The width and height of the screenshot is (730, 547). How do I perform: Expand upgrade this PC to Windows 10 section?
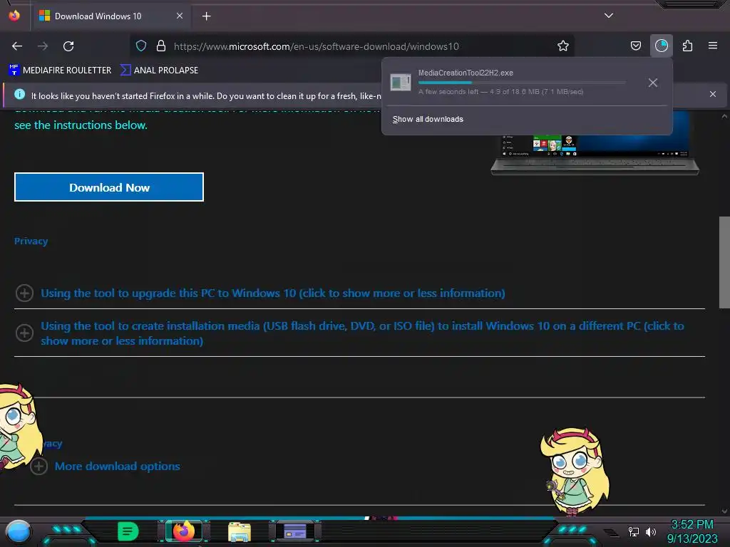pyautogui.click(x=273, y=293)
